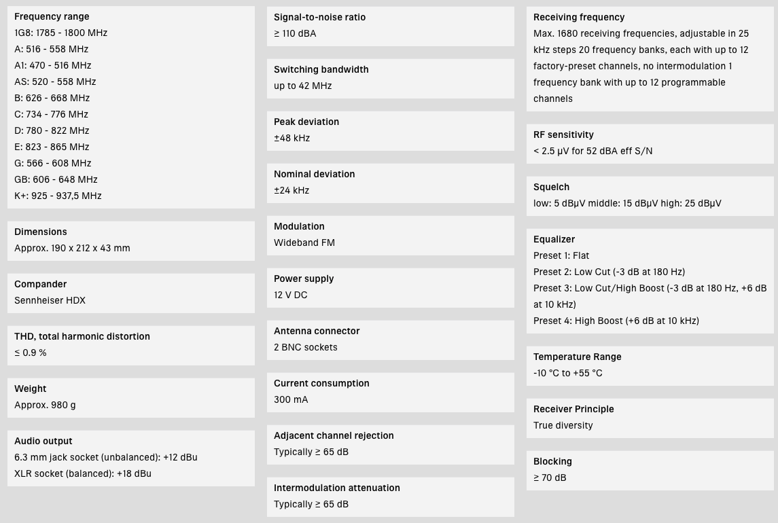Select the Switching bandwidth card
Viewport: 778px width, 523px height.
point(390,78)
